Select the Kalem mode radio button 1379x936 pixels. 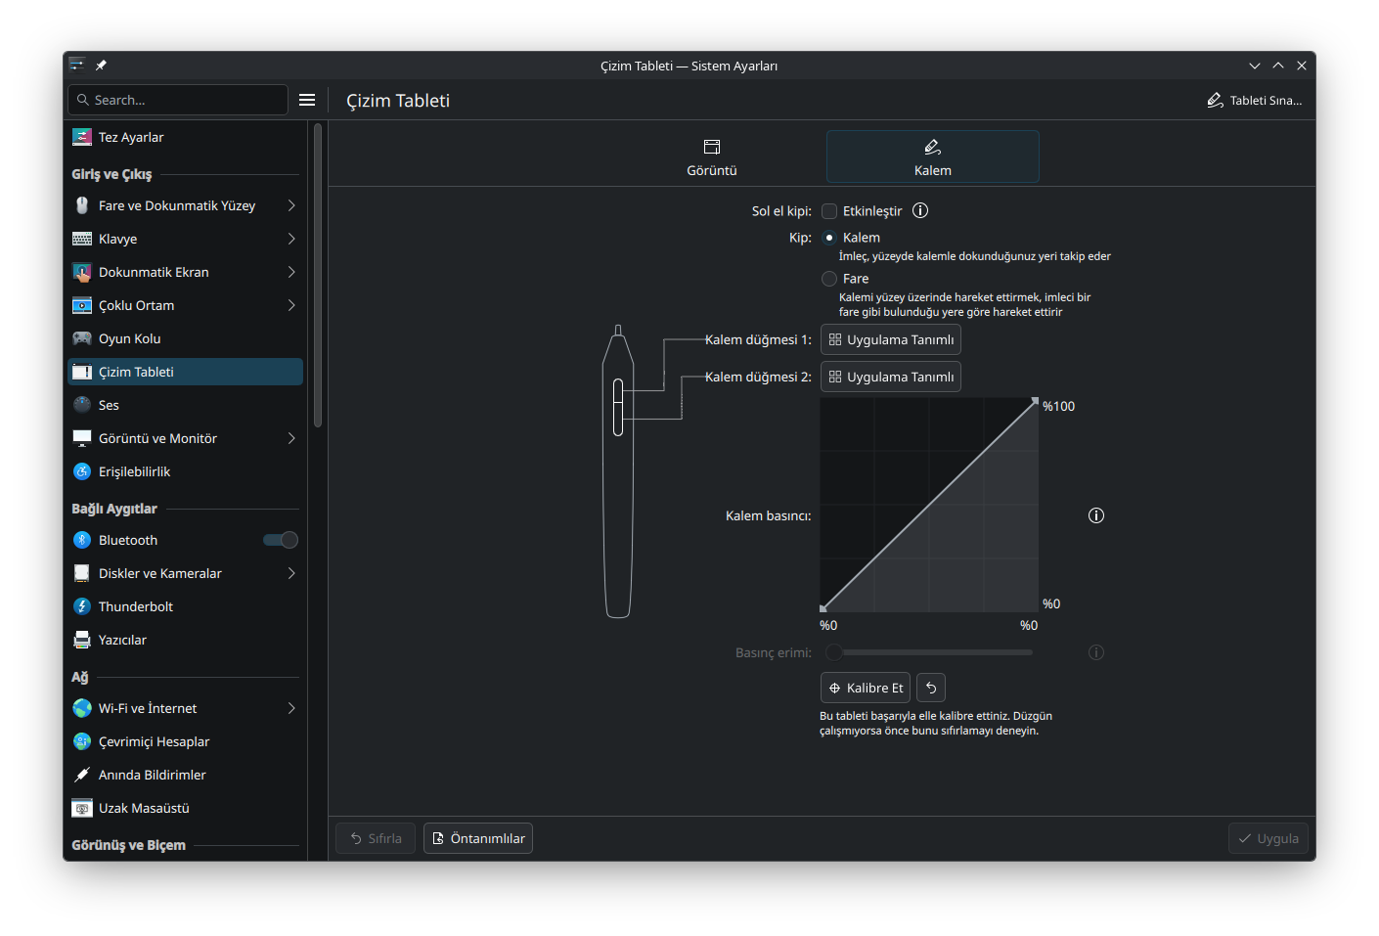coord(829,238)
